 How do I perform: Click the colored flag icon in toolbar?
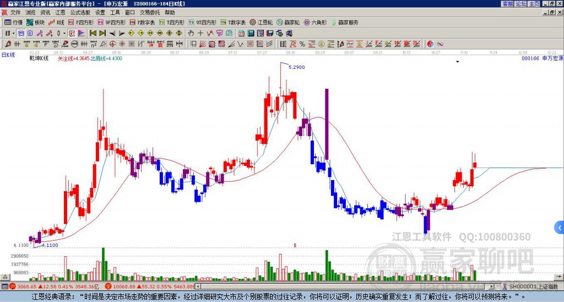(x=82, y=34)
